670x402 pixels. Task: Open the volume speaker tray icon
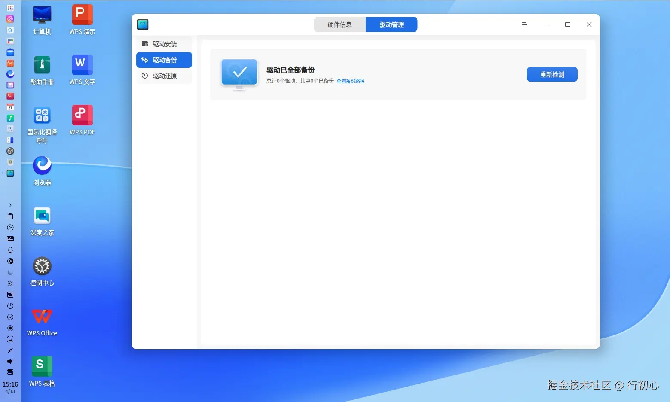tap(10, 362)
